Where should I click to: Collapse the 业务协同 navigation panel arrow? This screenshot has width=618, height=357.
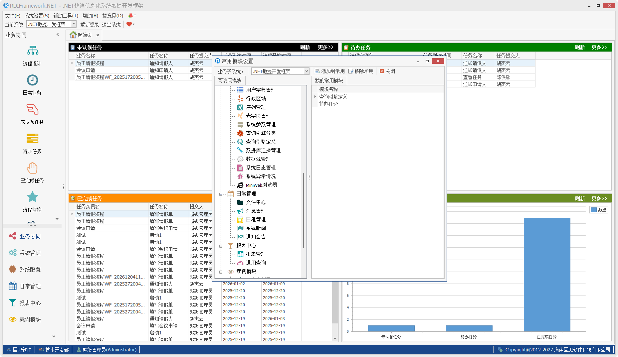pos(58,35)
